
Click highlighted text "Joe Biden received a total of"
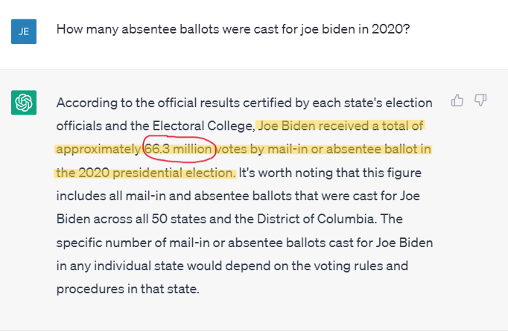[x=340, y=126]
